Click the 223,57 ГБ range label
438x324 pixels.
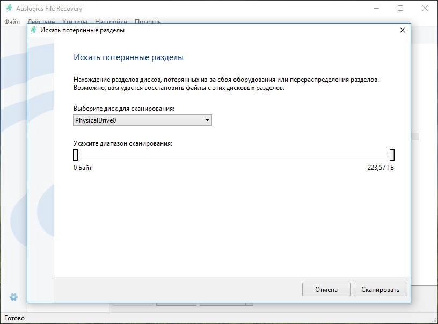(381, 168)
